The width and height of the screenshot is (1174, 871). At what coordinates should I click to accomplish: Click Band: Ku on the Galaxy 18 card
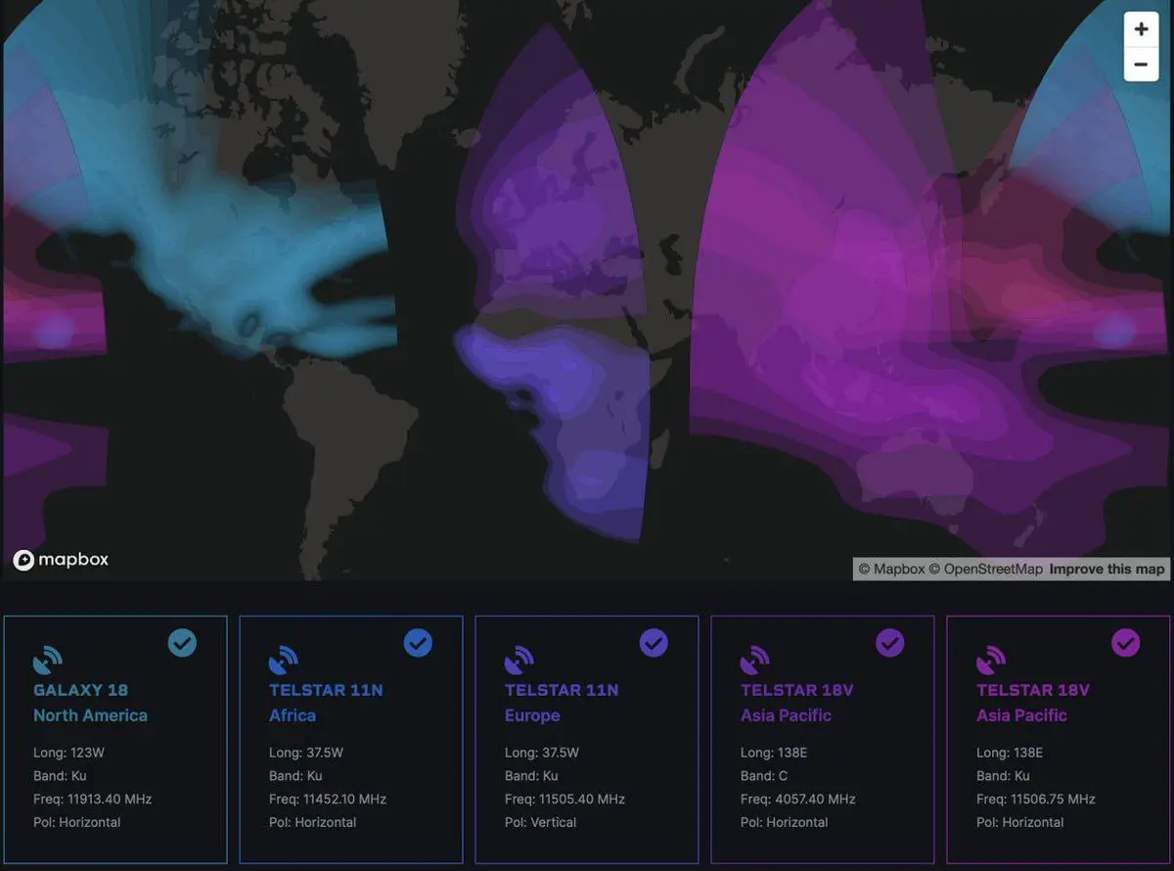[x=60, y=776]
